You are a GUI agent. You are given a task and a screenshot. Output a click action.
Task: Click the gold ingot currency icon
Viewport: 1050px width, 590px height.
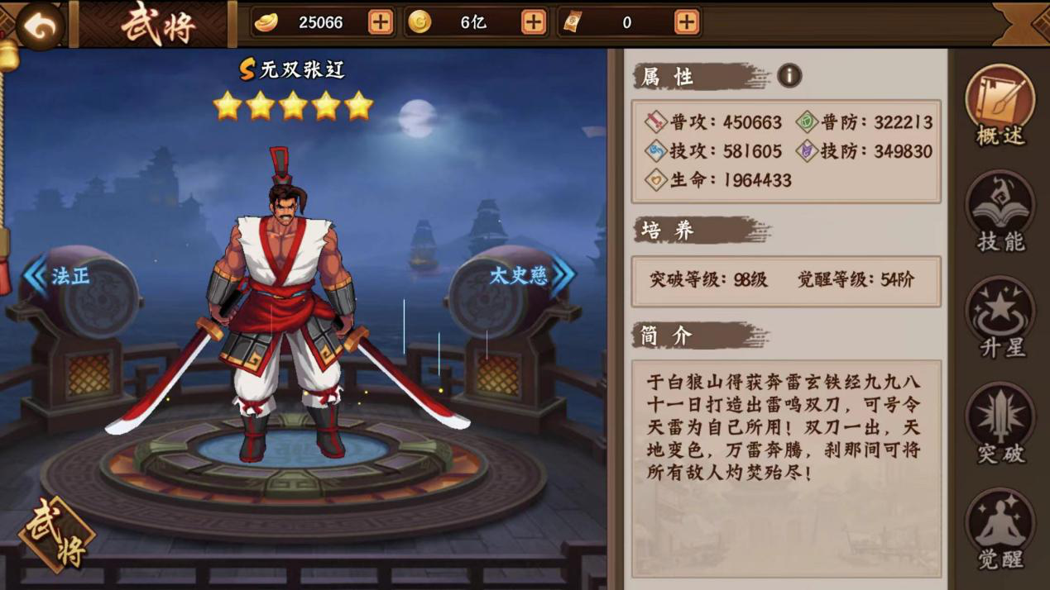click(266, 22)
